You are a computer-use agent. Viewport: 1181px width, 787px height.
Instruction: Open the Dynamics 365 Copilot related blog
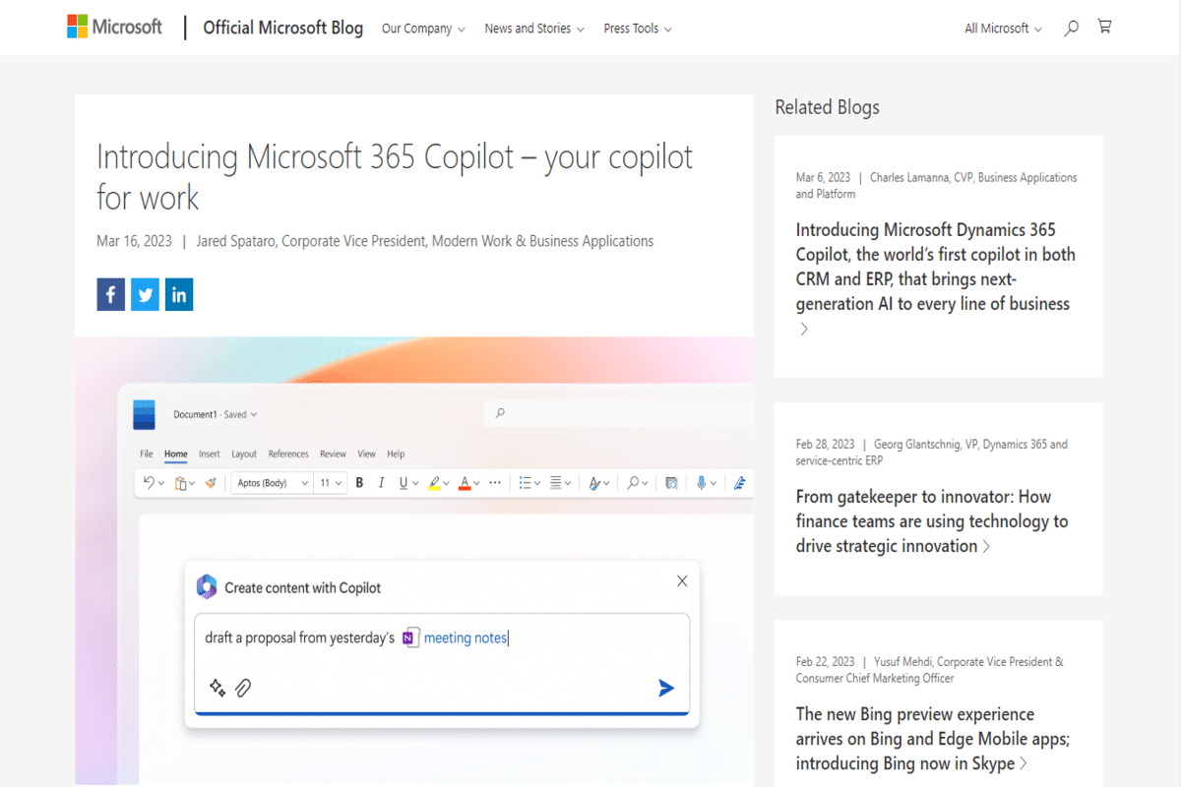coord(935,266)
